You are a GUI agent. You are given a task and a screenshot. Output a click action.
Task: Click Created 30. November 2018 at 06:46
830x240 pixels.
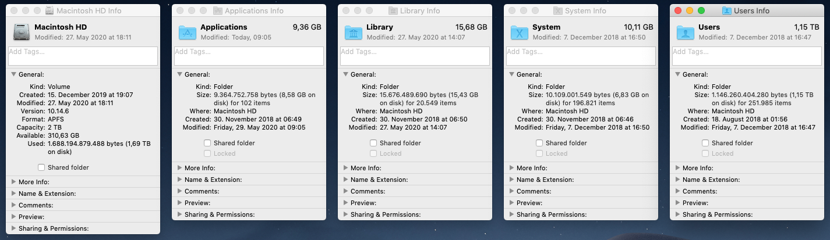(x=589, y=119)
